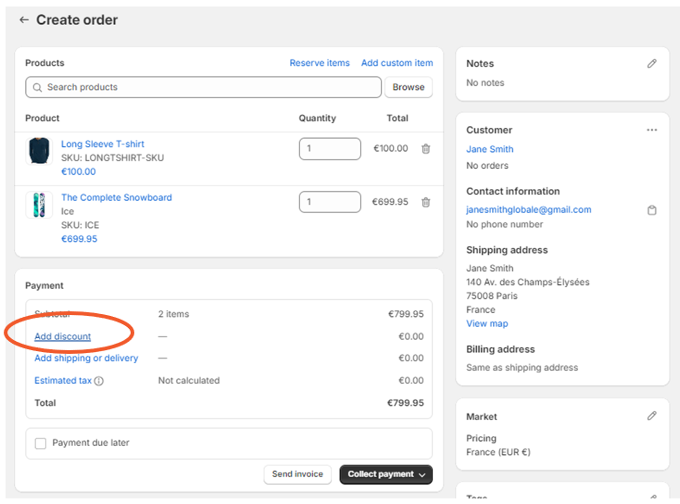Delete the Long Sleeve T-shirt line item
680x504 pixels.
(425, 148)
